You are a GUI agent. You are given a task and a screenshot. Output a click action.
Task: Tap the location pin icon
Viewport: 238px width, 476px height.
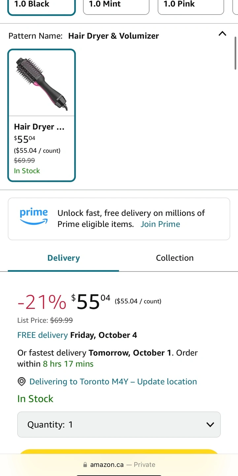pos(21,382)
